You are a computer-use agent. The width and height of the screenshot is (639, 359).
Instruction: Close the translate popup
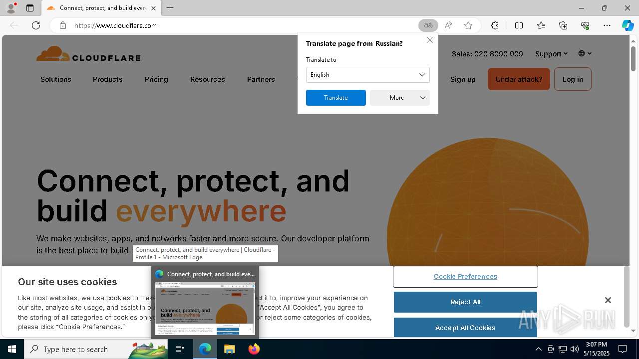(430, 40)
